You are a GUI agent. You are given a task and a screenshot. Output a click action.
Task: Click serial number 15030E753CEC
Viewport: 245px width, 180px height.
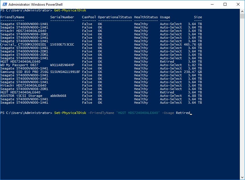pyautogui.click(x=62, y=44)
